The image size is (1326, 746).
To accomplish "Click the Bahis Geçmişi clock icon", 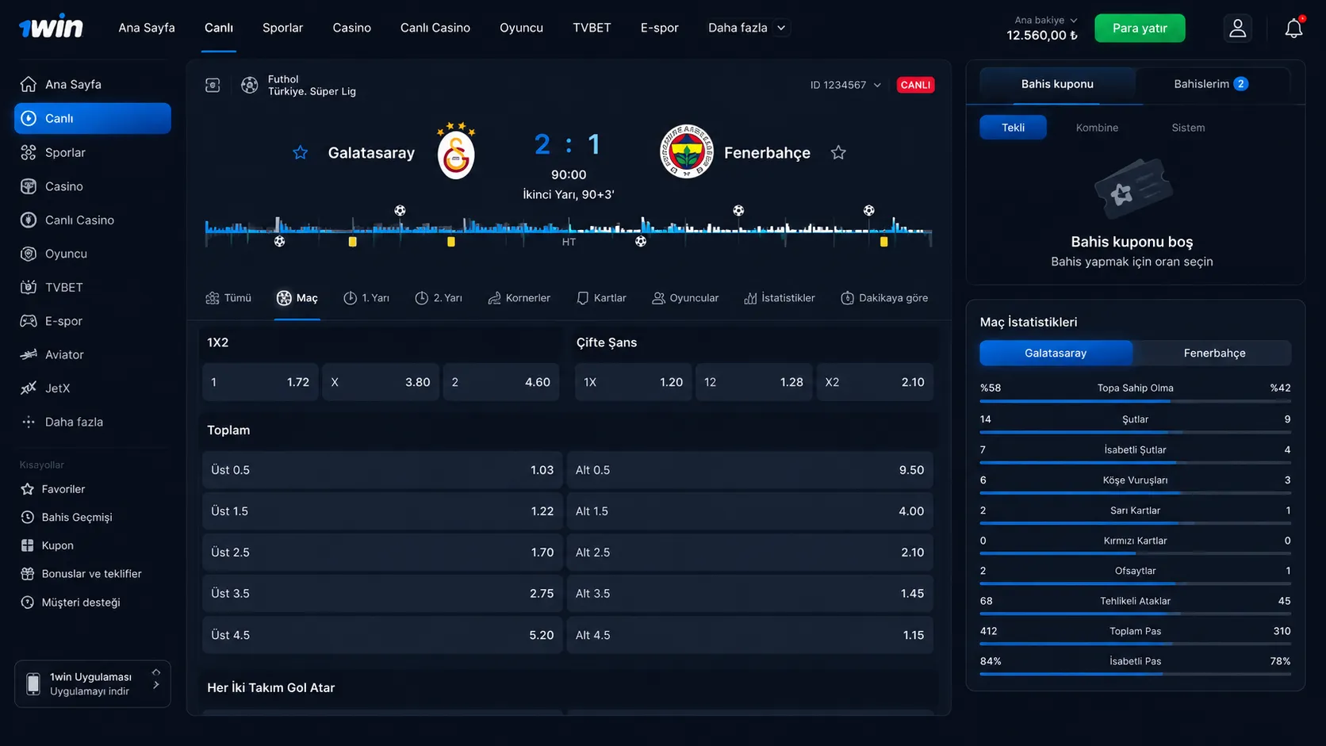I will coord(28,517).
